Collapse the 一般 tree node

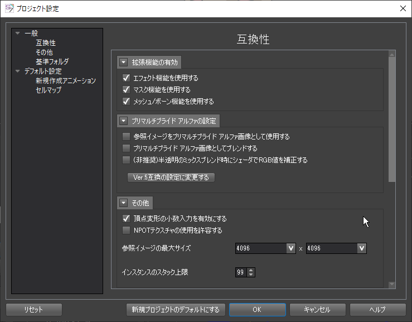pos(18,33)
